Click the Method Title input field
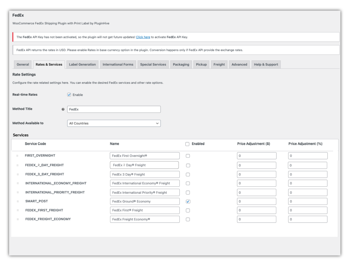Screen dimensions: 350x264 [114, 109]
